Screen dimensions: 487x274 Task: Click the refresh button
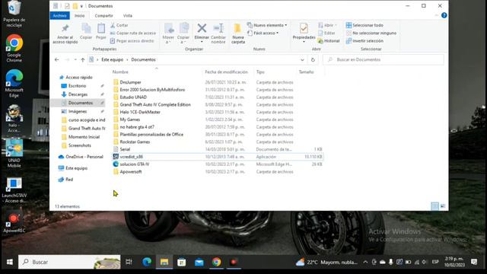tap(313, 59)
